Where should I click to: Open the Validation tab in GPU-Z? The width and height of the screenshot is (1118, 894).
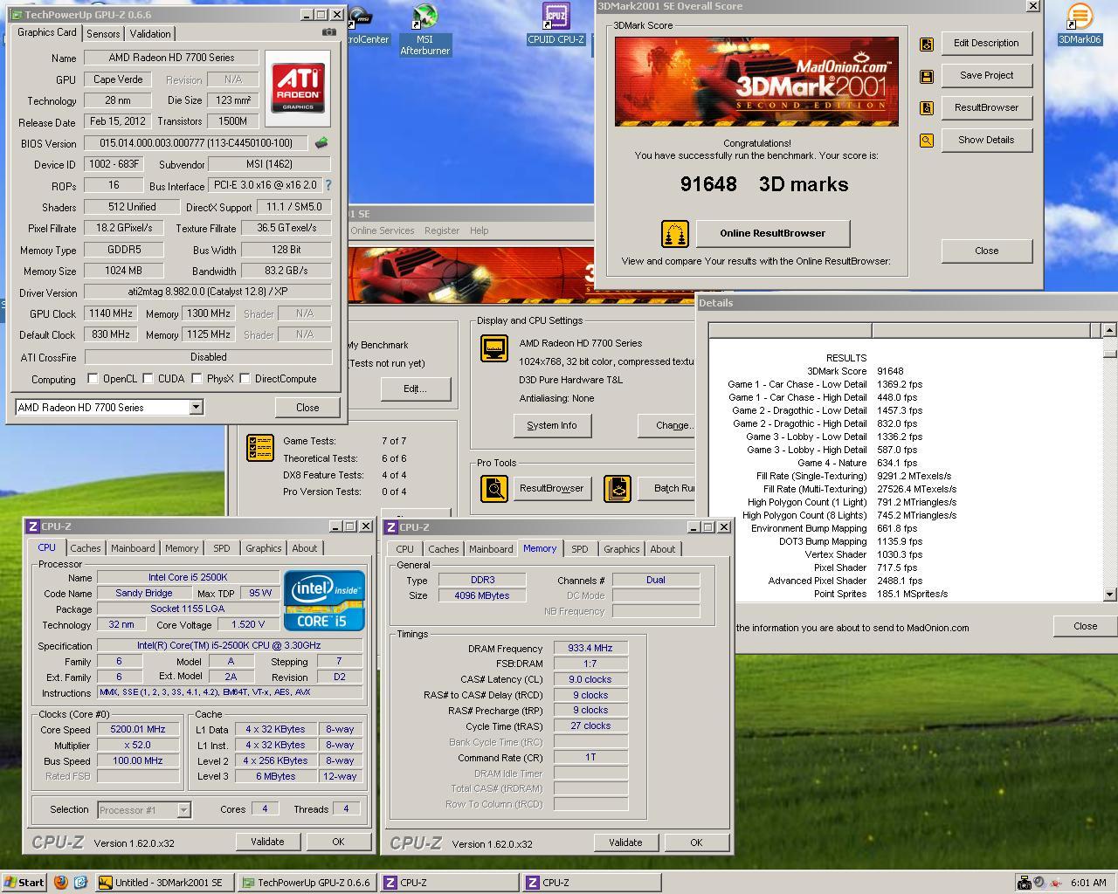[150, 34]
